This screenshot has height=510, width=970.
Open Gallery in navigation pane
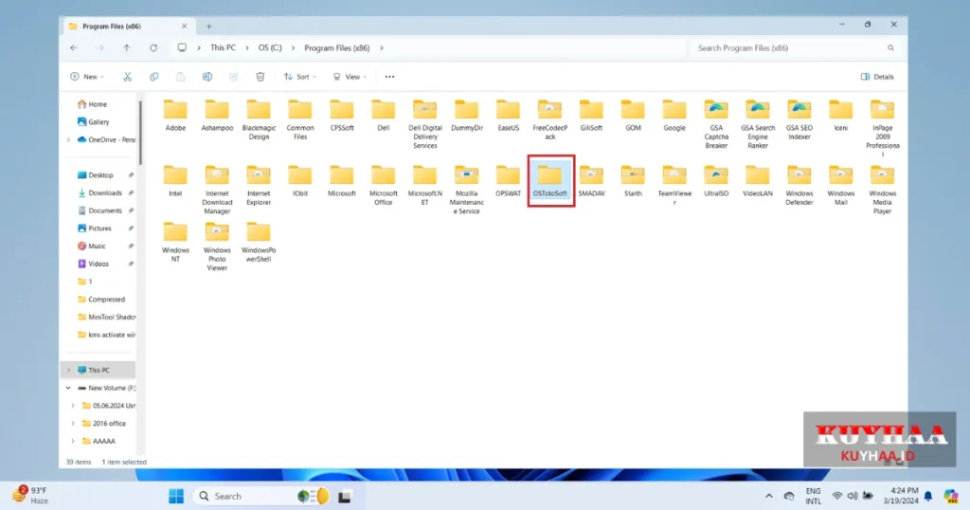[94, 122]
